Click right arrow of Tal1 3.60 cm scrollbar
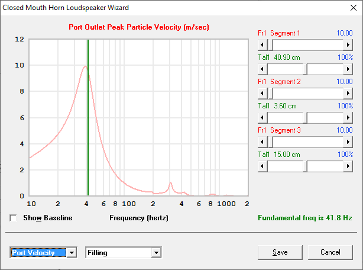 click(x=348, y=117)
